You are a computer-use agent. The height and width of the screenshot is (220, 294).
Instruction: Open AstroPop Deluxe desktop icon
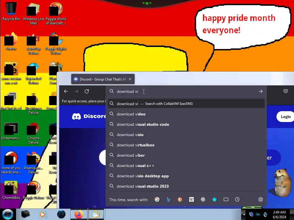[33, 44]
